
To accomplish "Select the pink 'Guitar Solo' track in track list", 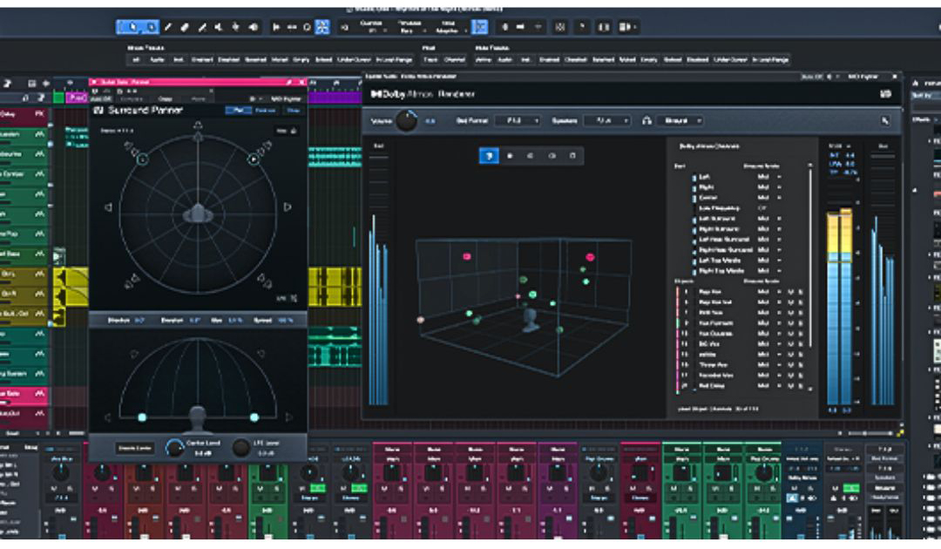I will click(24, 394).
